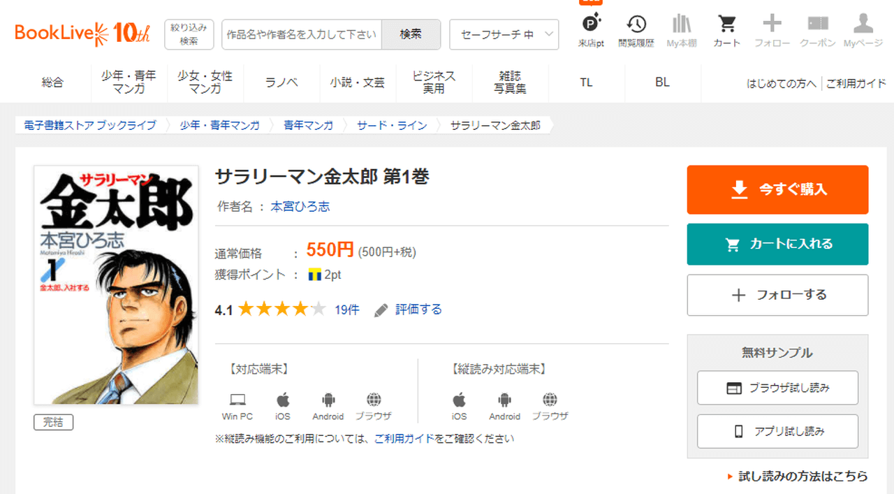This screenshot has width=894, height=494.
Task: Open 閲覧履歴 browsing history icon
Action: click(x=636, y=25)
